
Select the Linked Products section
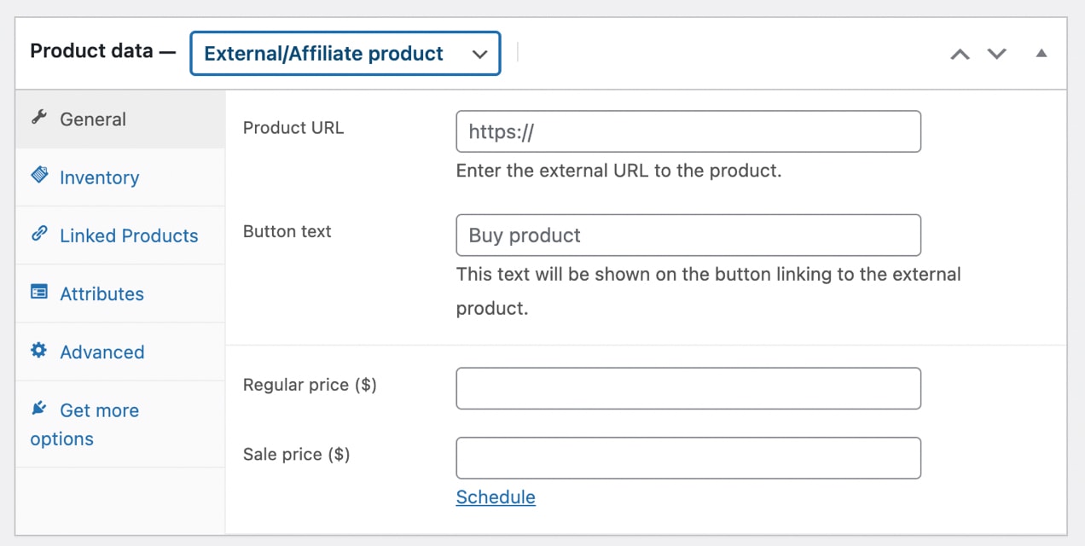129,235
